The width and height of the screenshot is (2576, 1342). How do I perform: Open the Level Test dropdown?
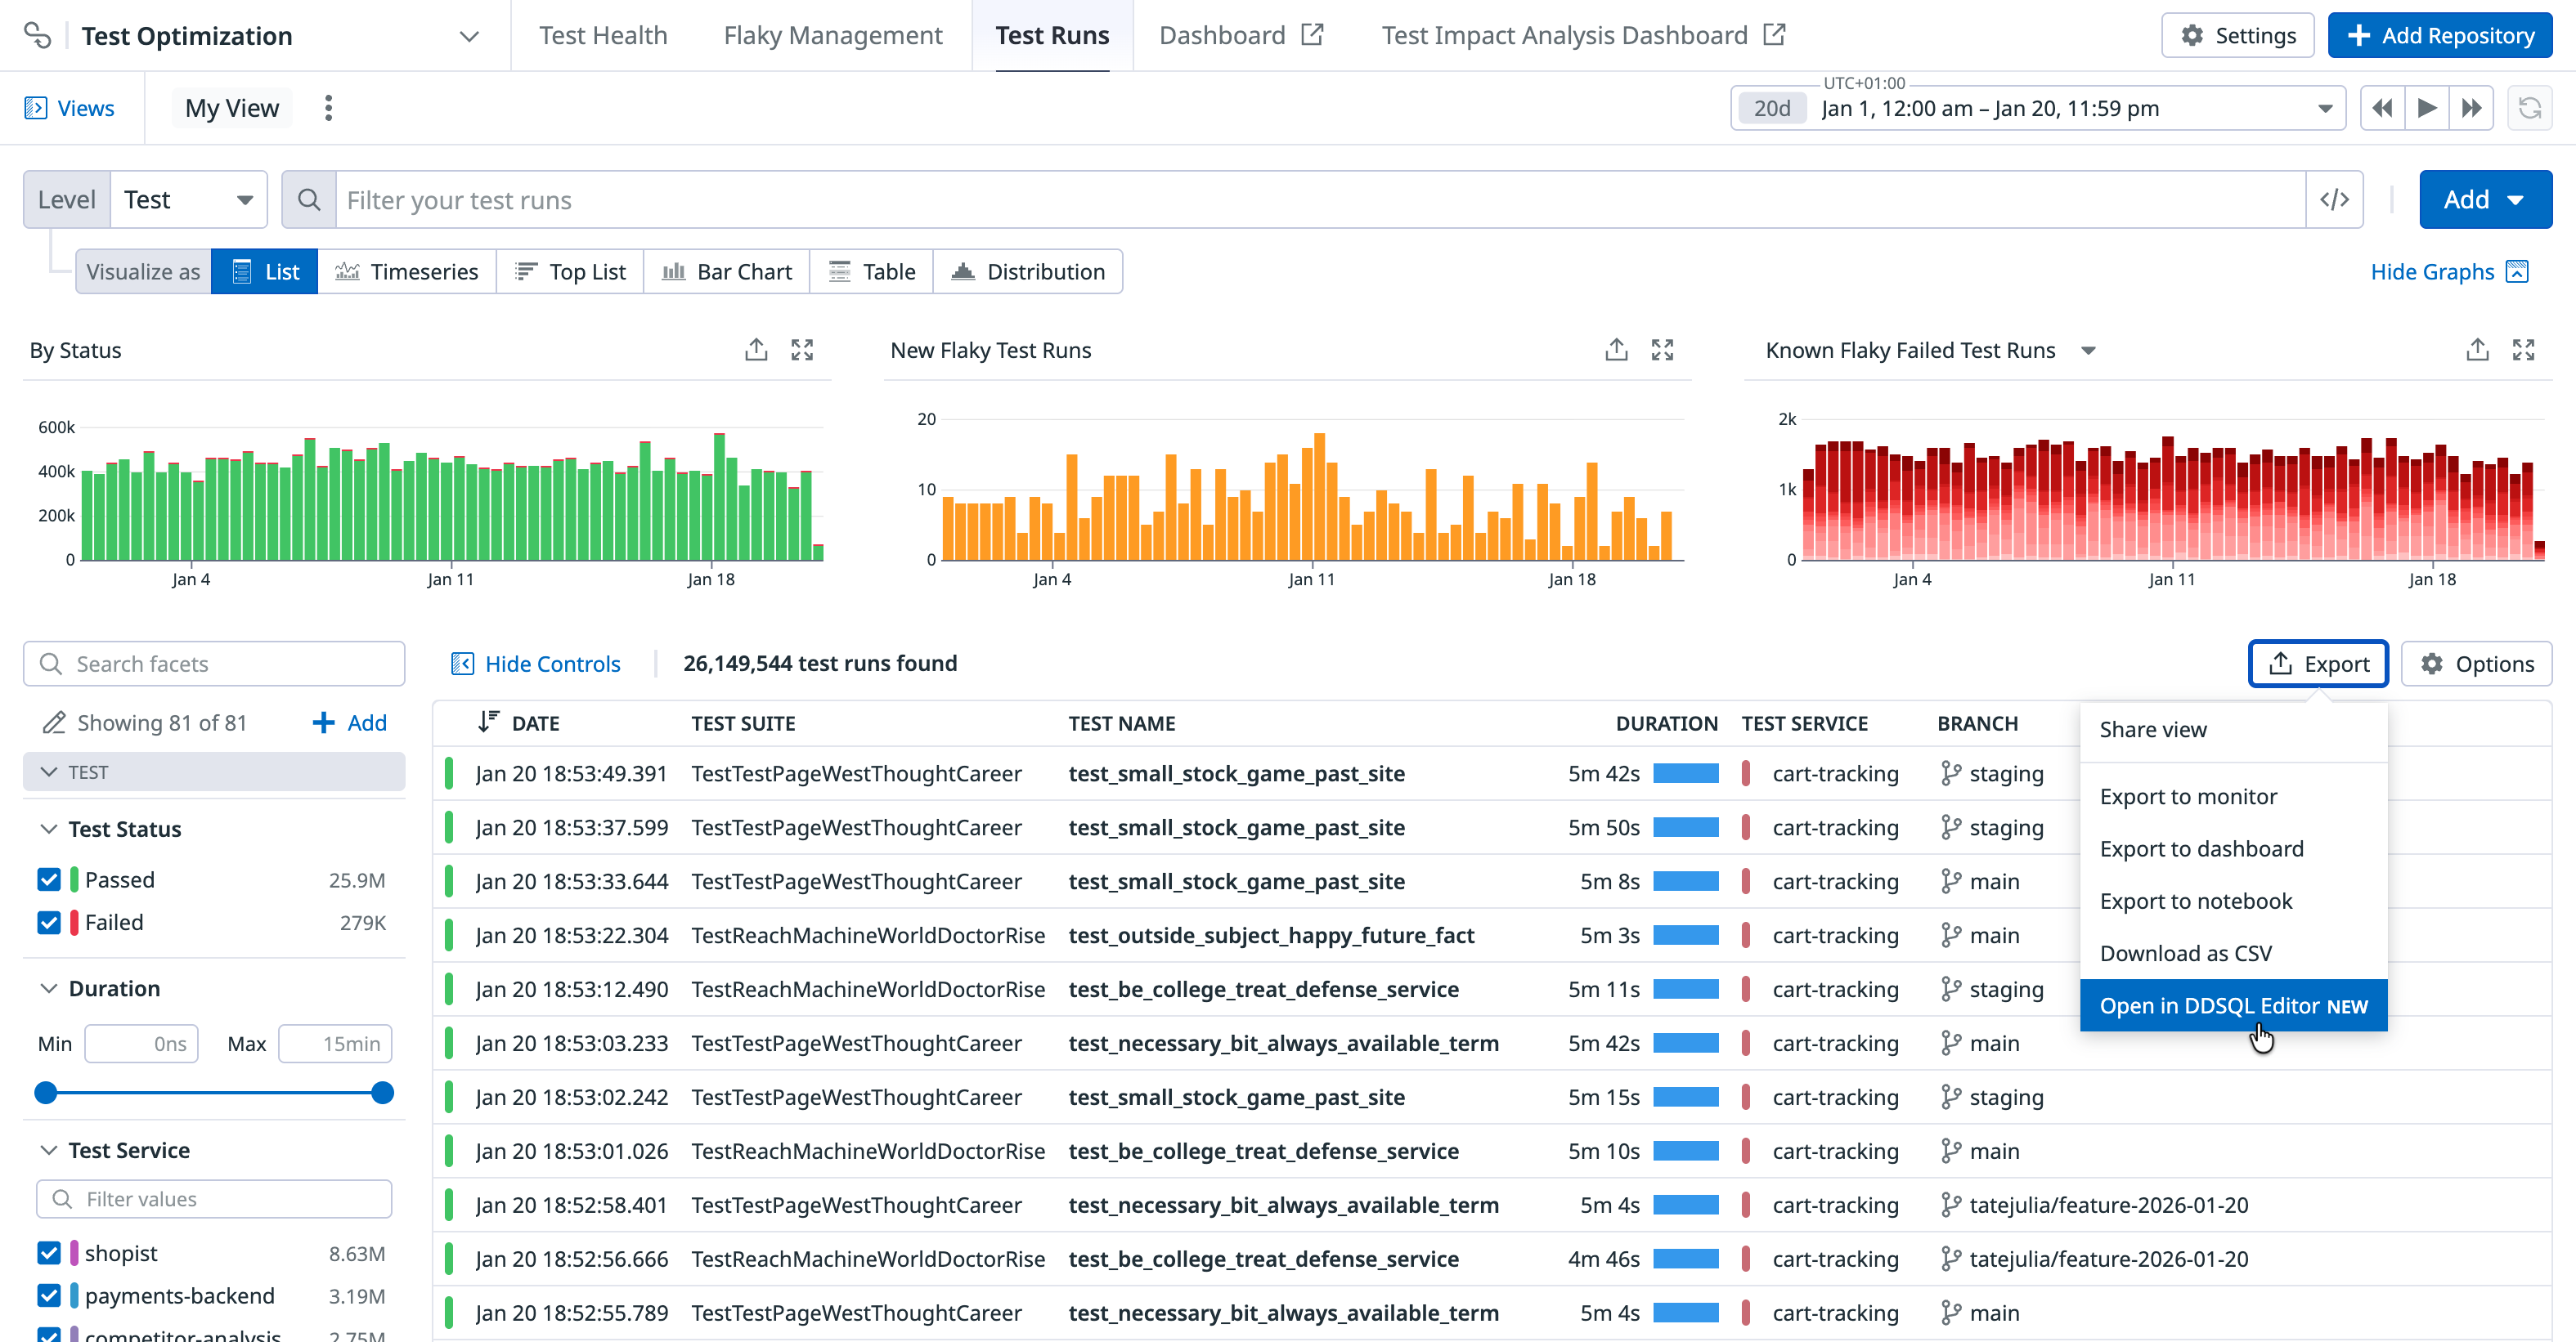click(x=188, y=200)
